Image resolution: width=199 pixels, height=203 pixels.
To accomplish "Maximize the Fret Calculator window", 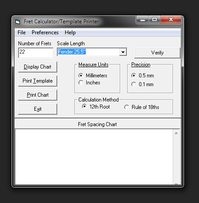I will [155, 19].
